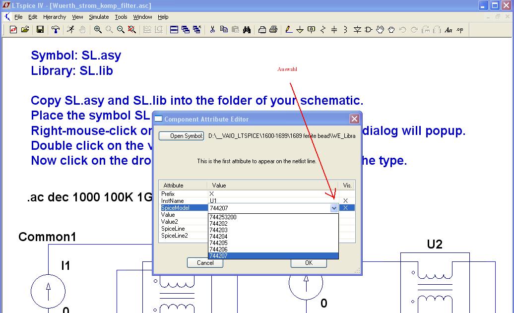Click the Zoom In magnifier icon

click(x=98, y=30)
